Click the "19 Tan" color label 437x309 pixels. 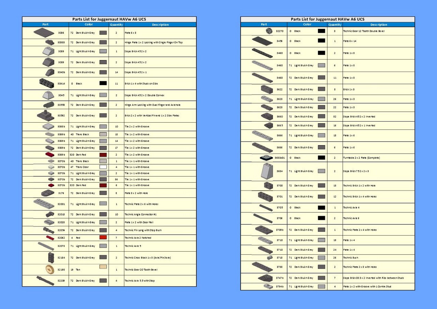pos(75,270)
